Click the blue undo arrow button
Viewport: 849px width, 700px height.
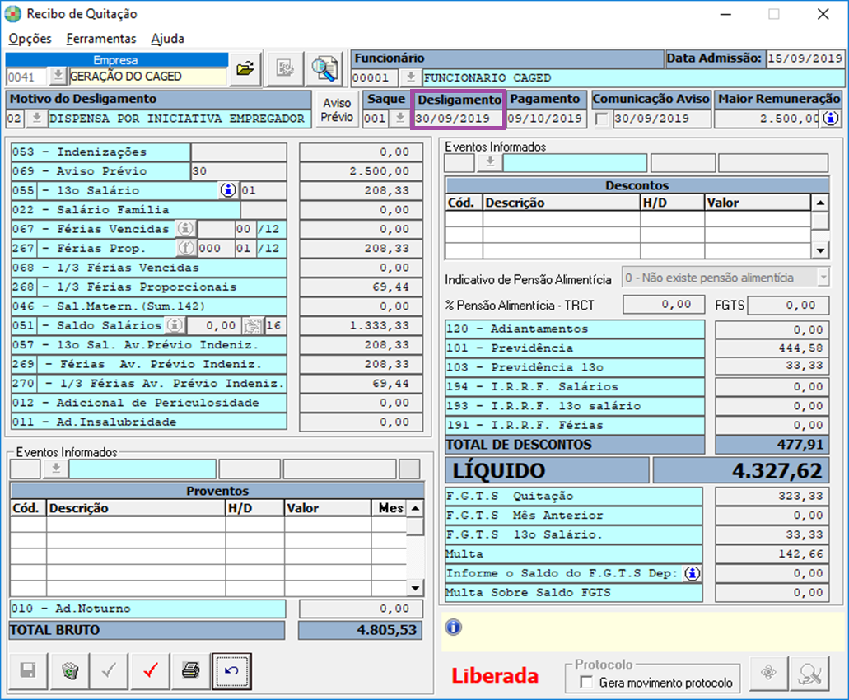(x=231, y=671)
